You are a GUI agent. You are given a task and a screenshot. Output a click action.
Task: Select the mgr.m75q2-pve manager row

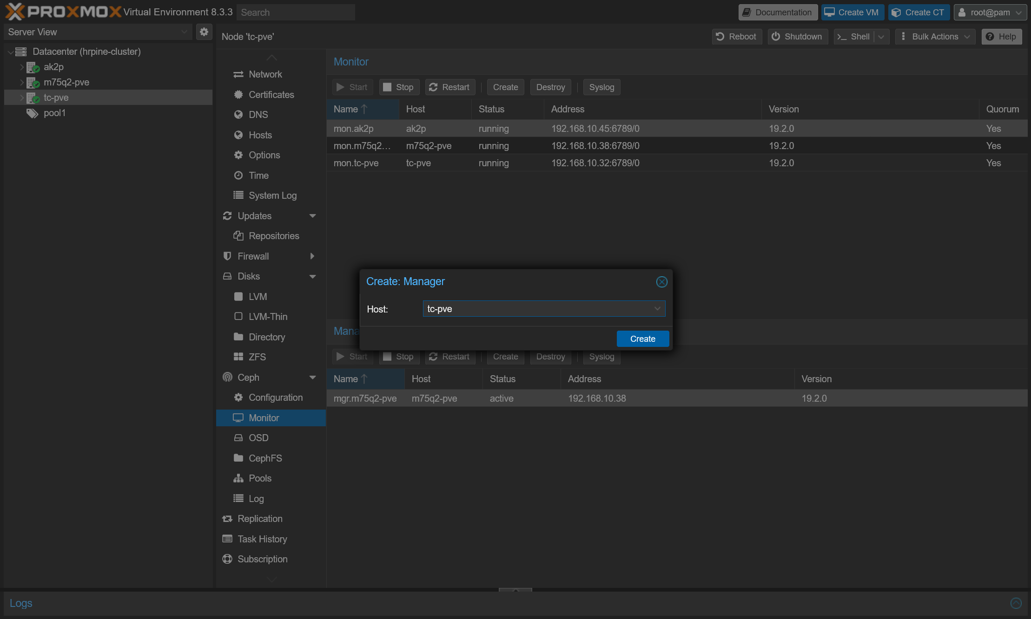tap(677, 398)
